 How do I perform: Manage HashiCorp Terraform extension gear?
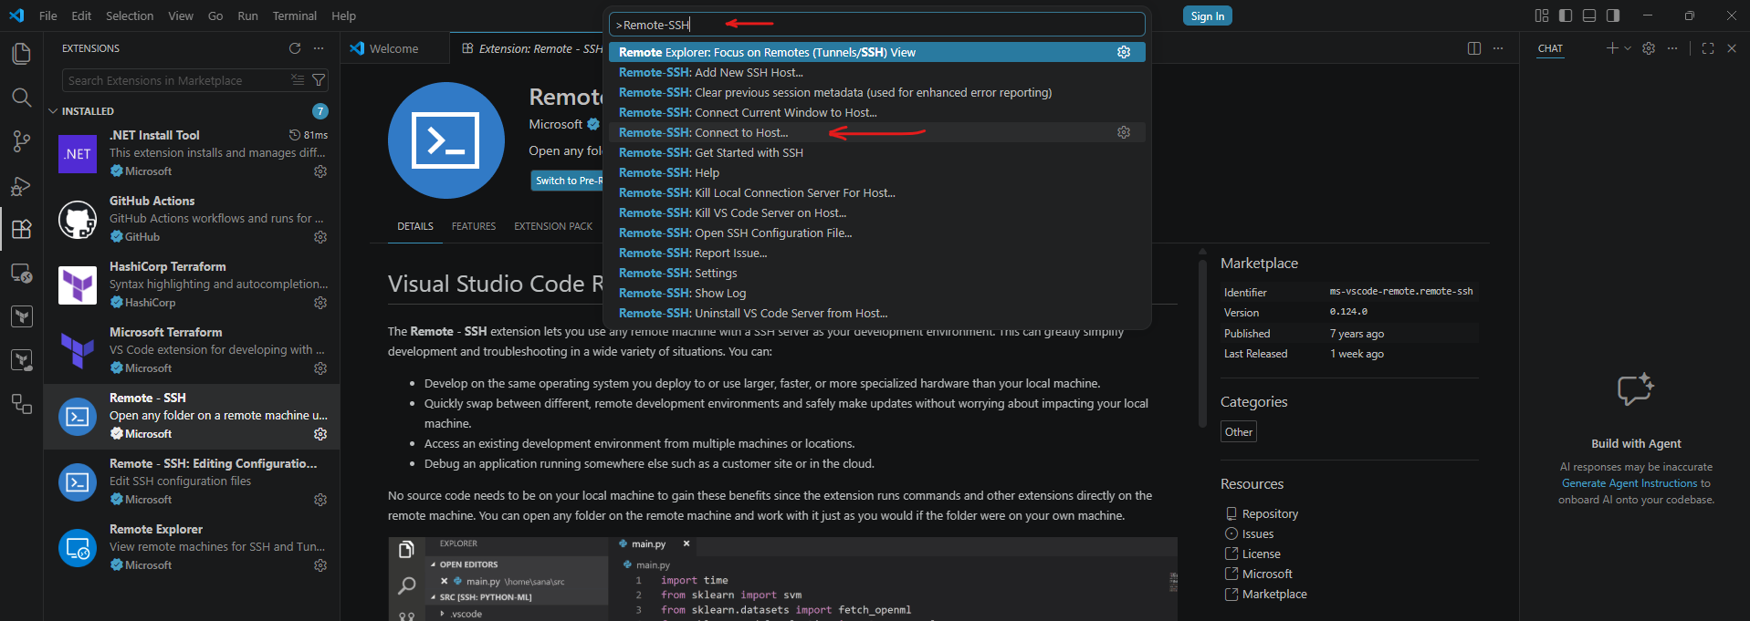pyautogui.click(x=320, y=303)
